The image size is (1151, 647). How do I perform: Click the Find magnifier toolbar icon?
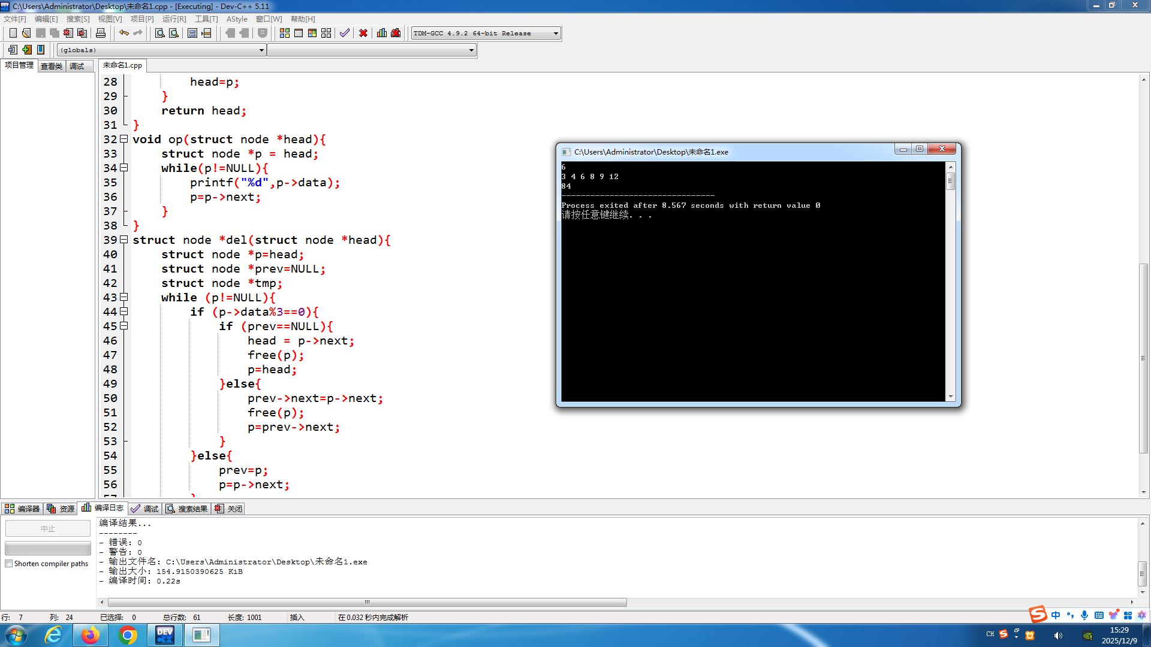[x=159, y=33]
